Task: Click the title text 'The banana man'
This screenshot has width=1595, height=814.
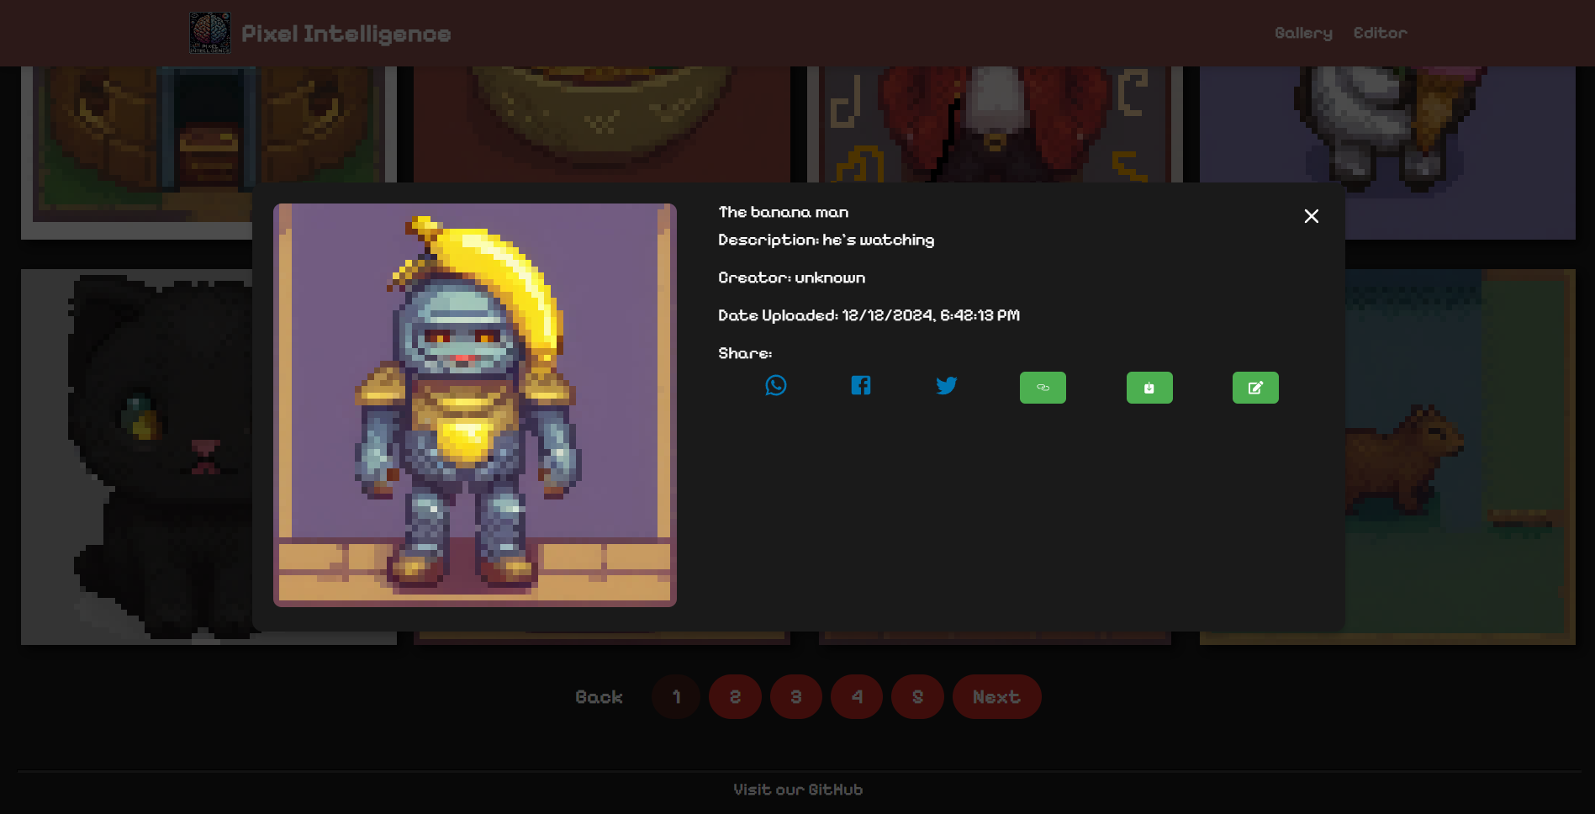Action: tap(784, 212)
